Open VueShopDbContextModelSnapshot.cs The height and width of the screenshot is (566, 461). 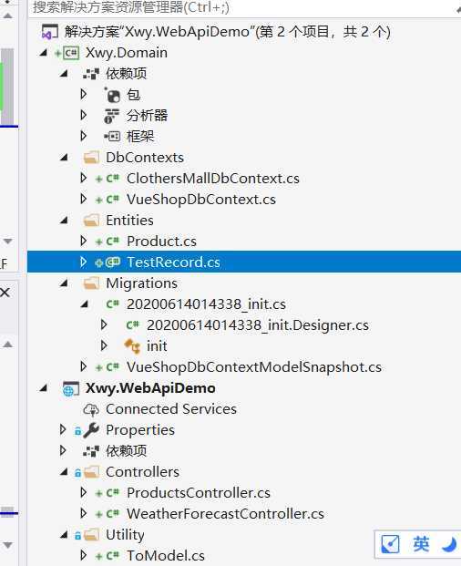pyautogui.click(x=254, y=367)
